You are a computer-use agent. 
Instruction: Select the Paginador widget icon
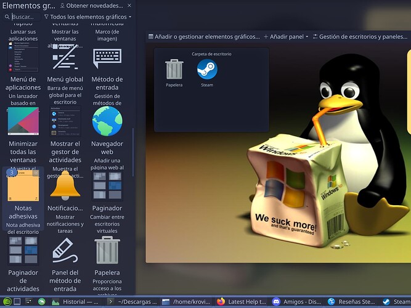107,186
